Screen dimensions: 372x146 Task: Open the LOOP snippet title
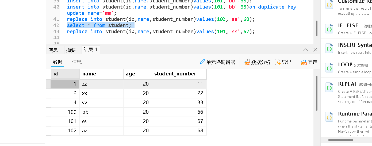pyautogui.click(x=345, y=65)
